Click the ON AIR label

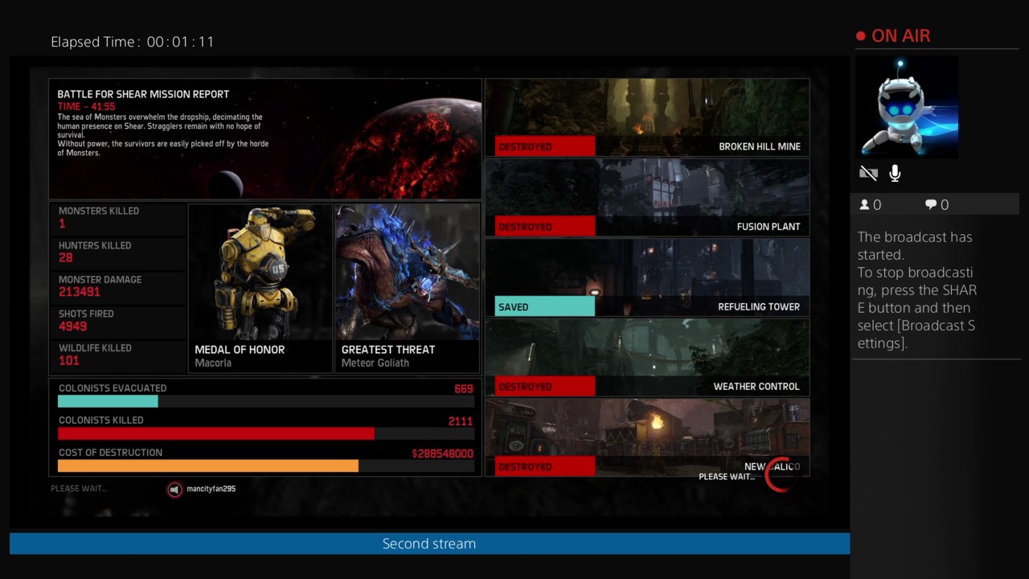tap(900, 36)
